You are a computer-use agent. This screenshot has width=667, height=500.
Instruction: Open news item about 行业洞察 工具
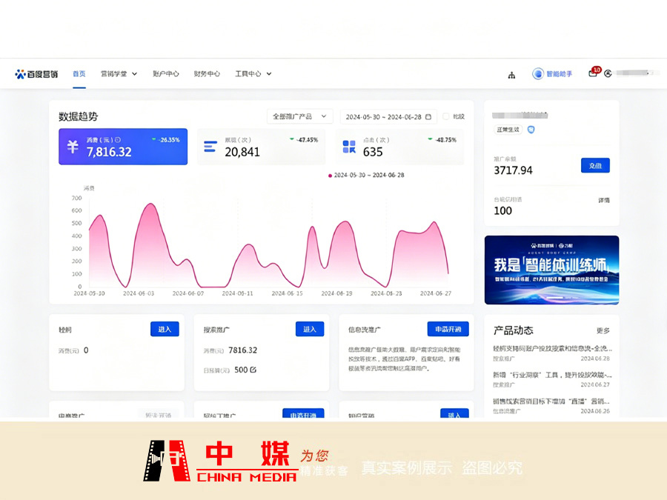pyautogui.click(x=552, y=379)
